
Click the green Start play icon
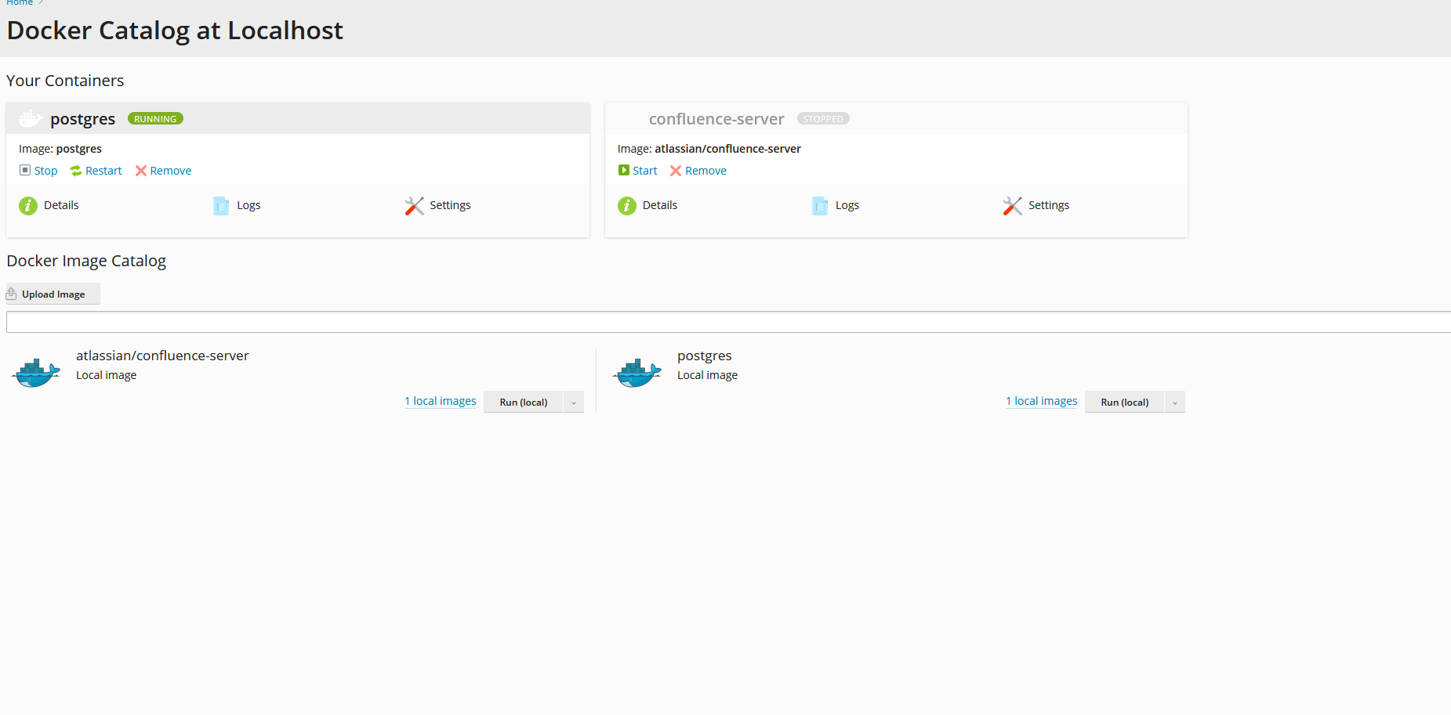pyautogui.click(x=624, y=170)
